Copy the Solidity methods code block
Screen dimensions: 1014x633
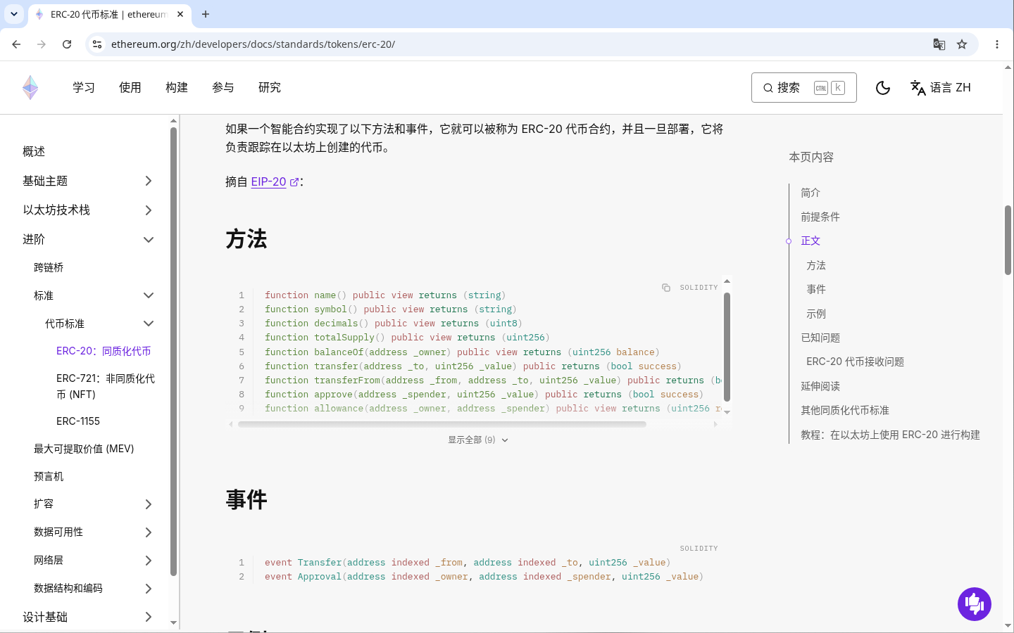666,288
